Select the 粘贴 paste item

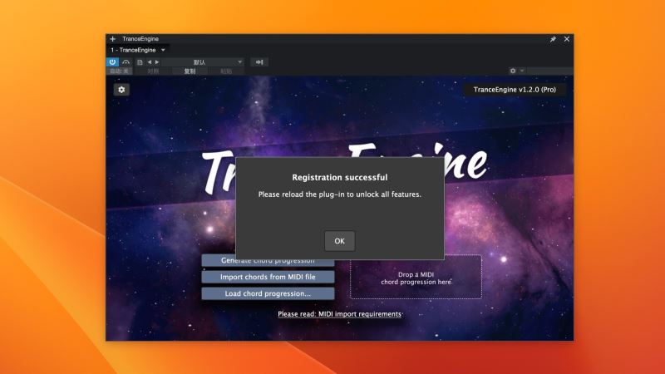(x=225, y=71)
